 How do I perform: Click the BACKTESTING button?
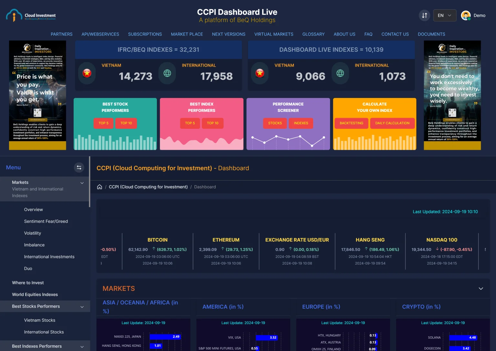pyautogui.click(x=351, y=123)
